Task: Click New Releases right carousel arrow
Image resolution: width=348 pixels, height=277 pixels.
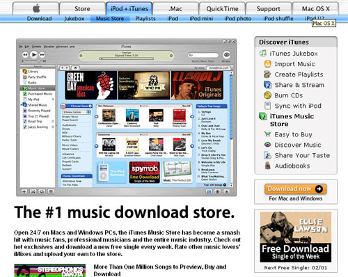Action: coord(192,116)
